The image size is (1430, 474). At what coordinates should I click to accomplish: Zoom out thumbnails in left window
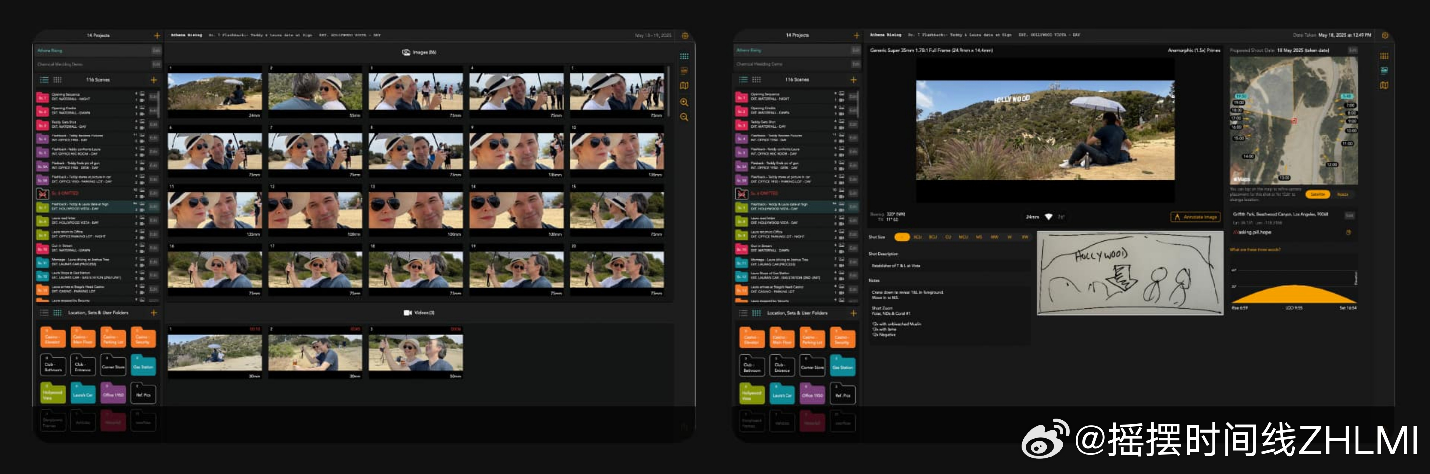tap(684, 117)
